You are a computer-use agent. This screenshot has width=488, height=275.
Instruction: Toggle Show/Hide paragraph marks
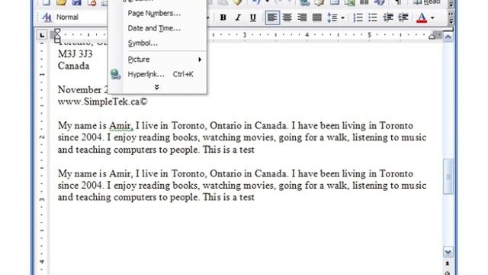tap(398, 3)
